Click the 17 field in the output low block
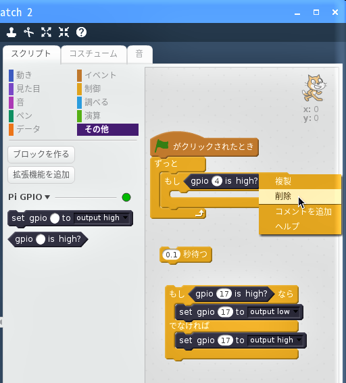This screenshot has height=383, width=346. coord(225,312)
